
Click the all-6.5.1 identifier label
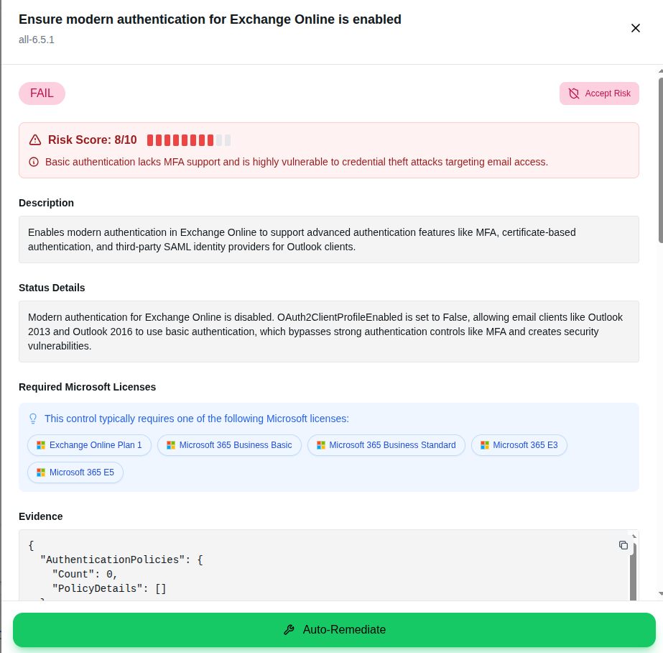[x=36, y=40]
